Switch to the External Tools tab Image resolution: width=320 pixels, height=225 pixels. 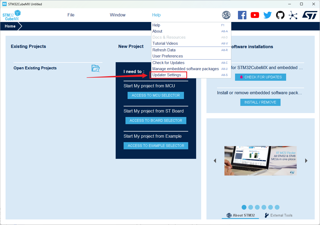click(278, 215)
